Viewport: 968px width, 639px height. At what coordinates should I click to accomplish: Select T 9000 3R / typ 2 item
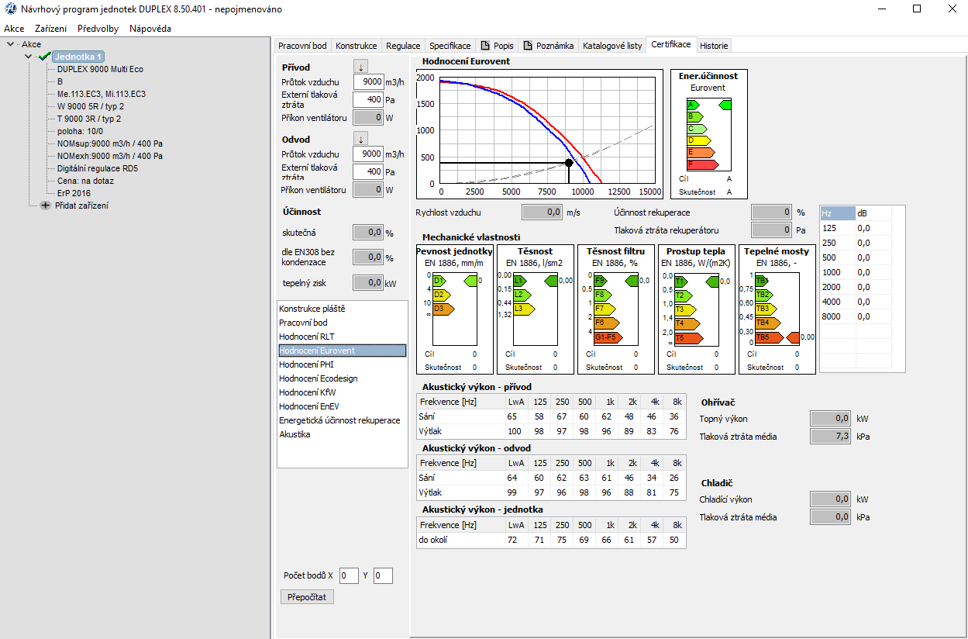[x=89, y=119]
